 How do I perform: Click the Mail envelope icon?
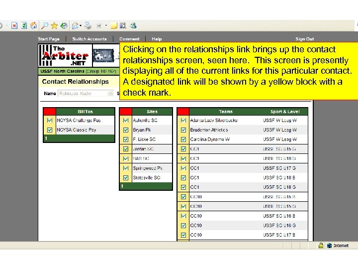pyautogui.click(x=75, y=25)
